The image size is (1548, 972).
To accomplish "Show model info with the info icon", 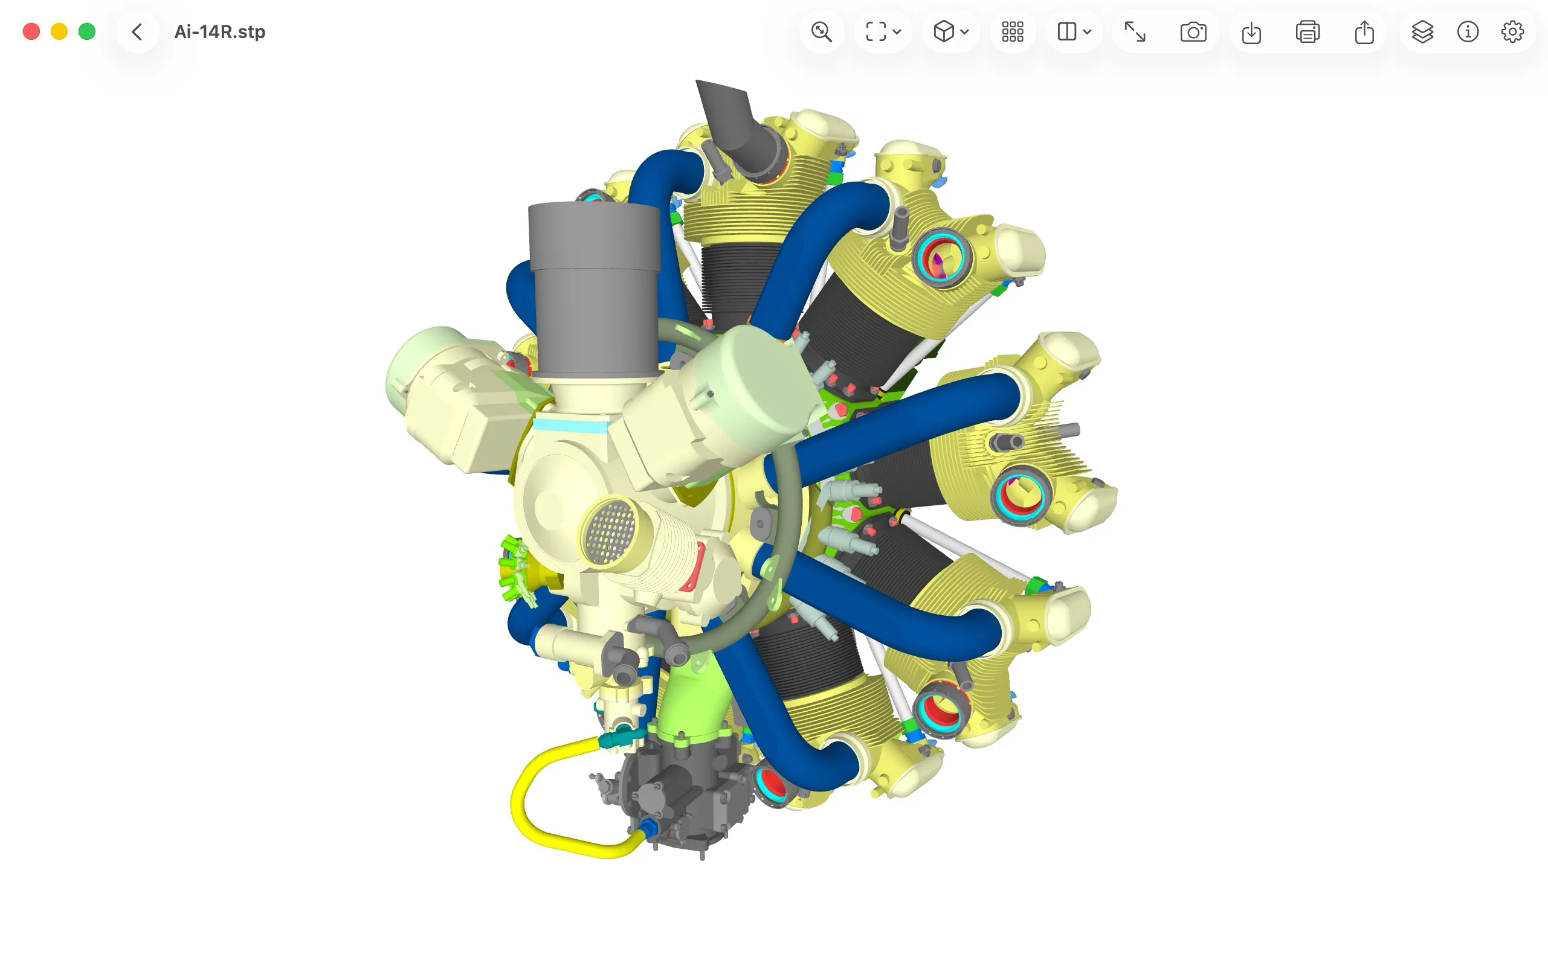I will point(1468,31).
